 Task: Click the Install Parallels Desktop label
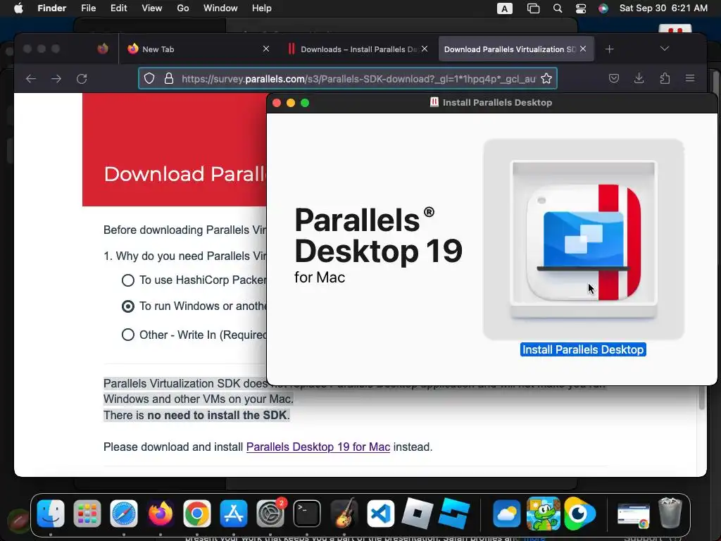tap(583, 349)
